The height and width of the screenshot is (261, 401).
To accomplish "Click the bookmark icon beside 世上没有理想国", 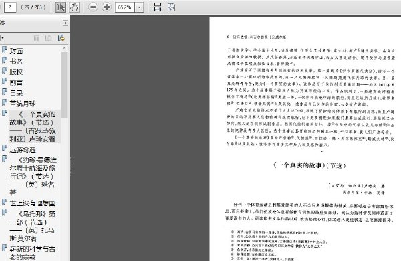I will pyautogui.click(x=5, y=202).
